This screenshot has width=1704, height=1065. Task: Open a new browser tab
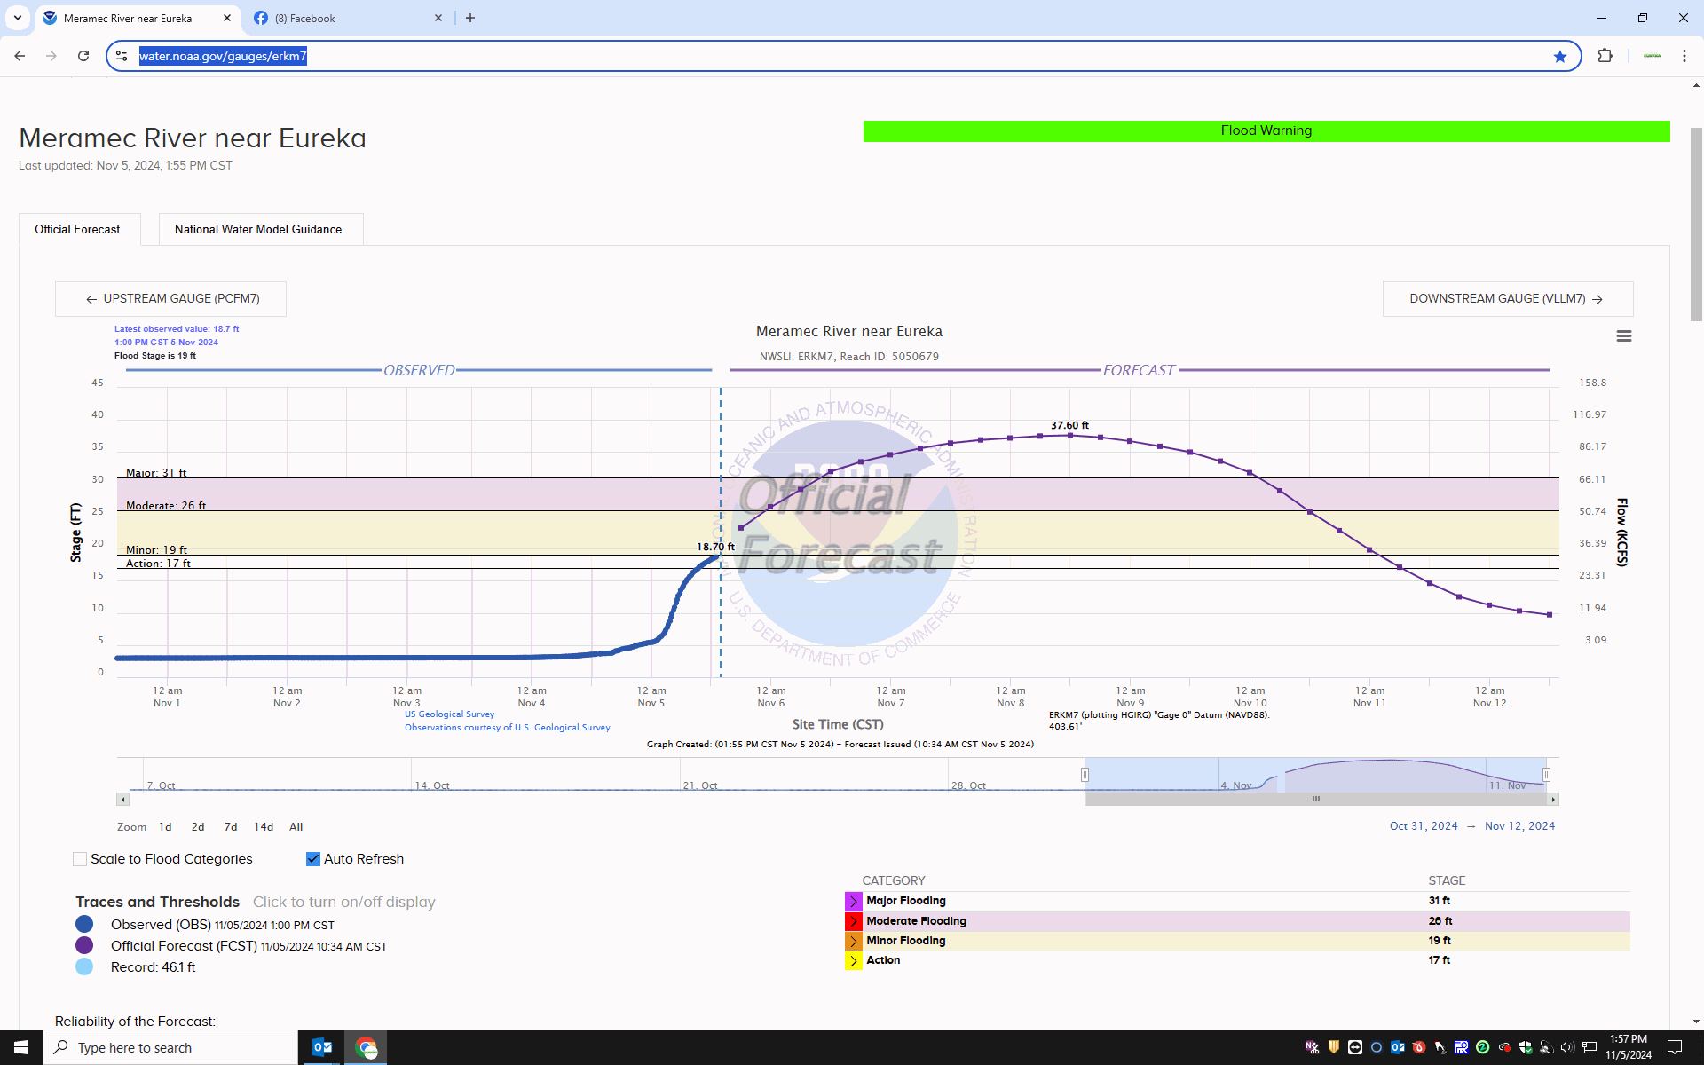point(470,18)
